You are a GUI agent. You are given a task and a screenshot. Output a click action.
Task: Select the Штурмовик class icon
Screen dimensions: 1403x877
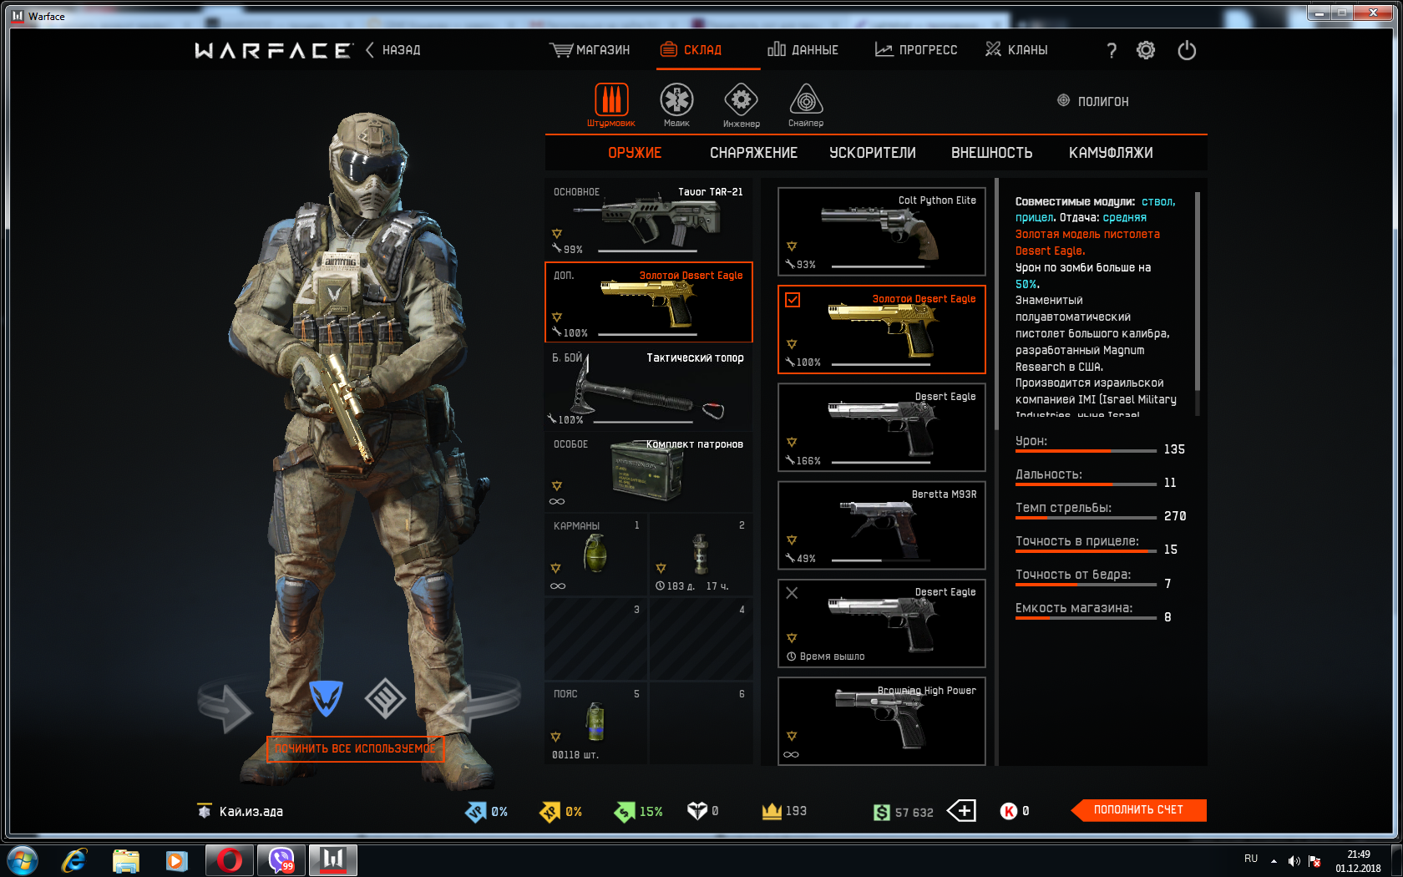611,99
